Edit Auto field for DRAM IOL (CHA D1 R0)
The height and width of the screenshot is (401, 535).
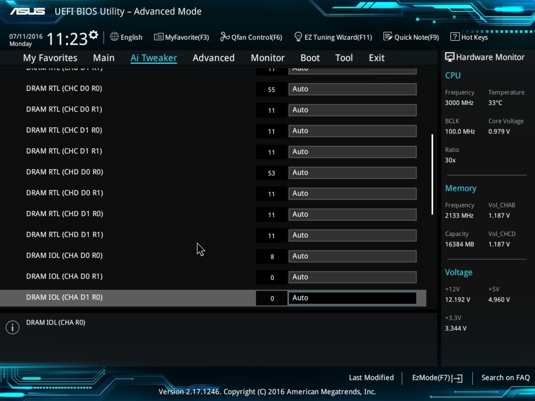point(352,298)
